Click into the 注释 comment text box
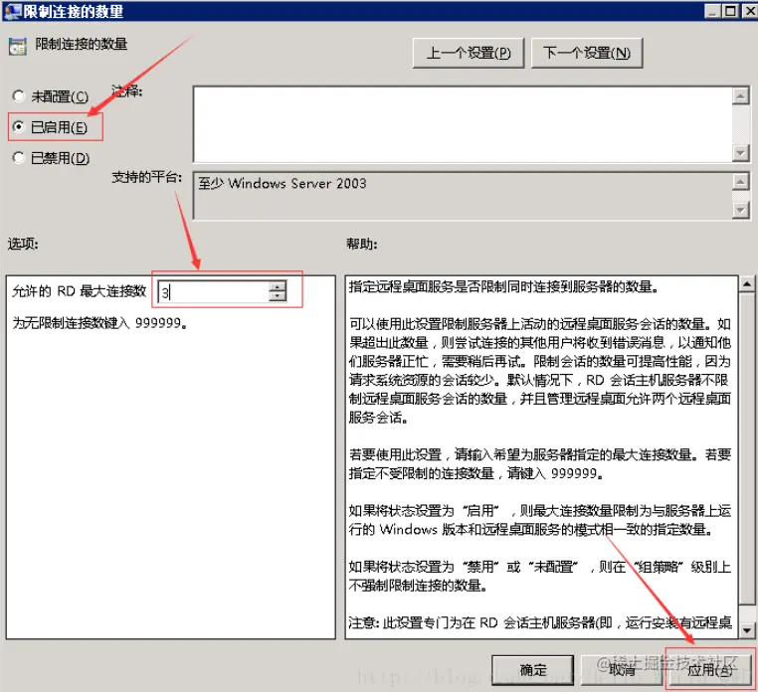This screenshot has height=692, width=758. point(463,124)
